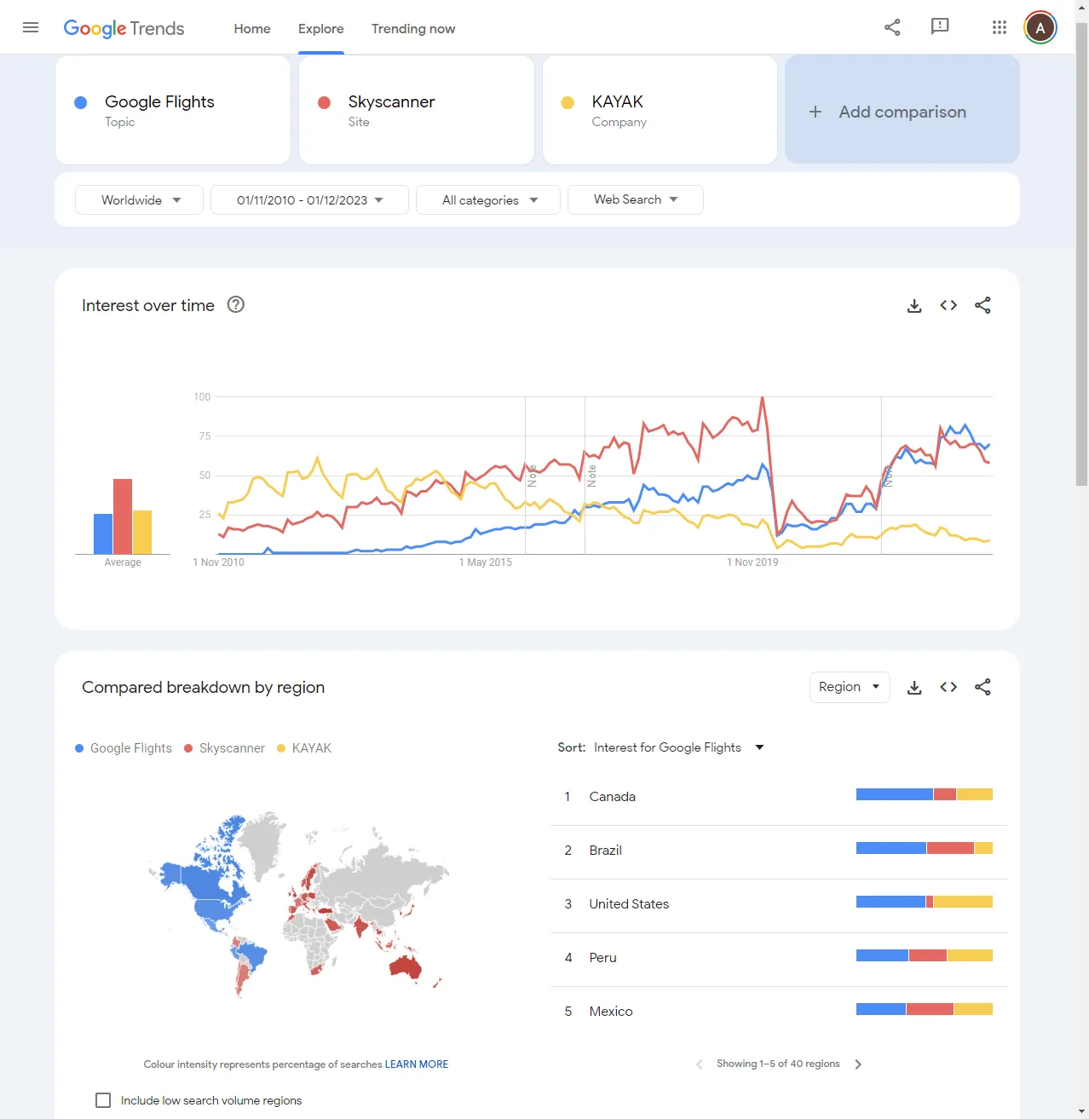The height and width of the screenshot is (1119, 1089).
Task: Share the Interest over time chart
Action: coord(982,305)
